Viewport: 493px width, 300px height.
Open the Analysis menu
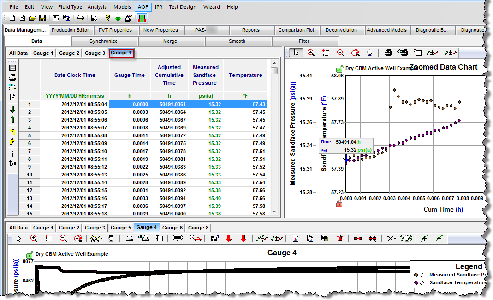click(x=97, y=7)
